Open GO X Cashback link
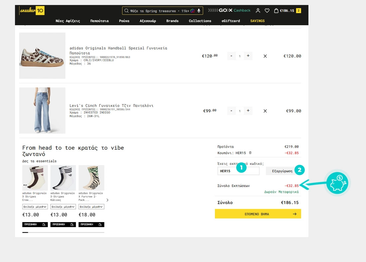 [x=229, y=10]
